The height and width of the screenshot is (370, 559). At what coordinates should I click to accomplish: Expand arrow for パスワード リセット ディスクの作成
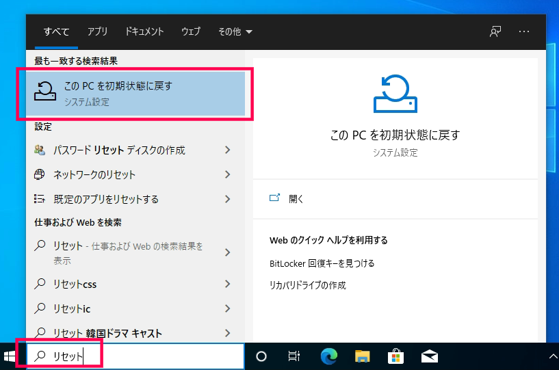[x=227, y=150]
